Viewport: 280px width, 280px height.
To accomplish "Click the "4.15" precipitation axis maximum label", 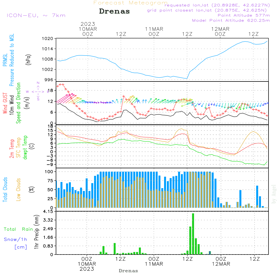I will tap(47, 211).
